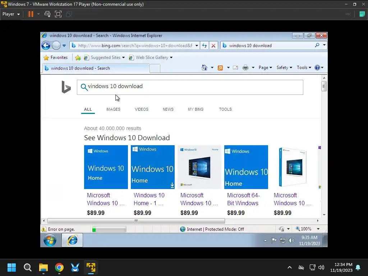Image resolution: width=368 pixels, height=276 pixels.
Task: Expand the Print dropdown arrow
Action: (253, 68)
